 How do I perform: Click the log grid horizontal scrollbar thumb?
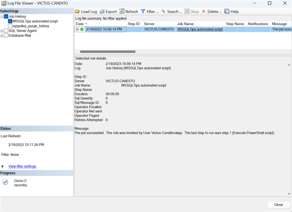108,52
